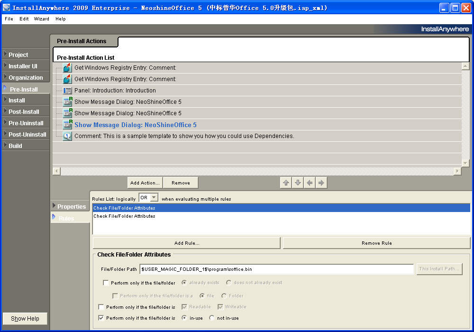Expand the Build section arrow
The height and width of the screenshot is (332, 474).
click(x=5, y=145)
